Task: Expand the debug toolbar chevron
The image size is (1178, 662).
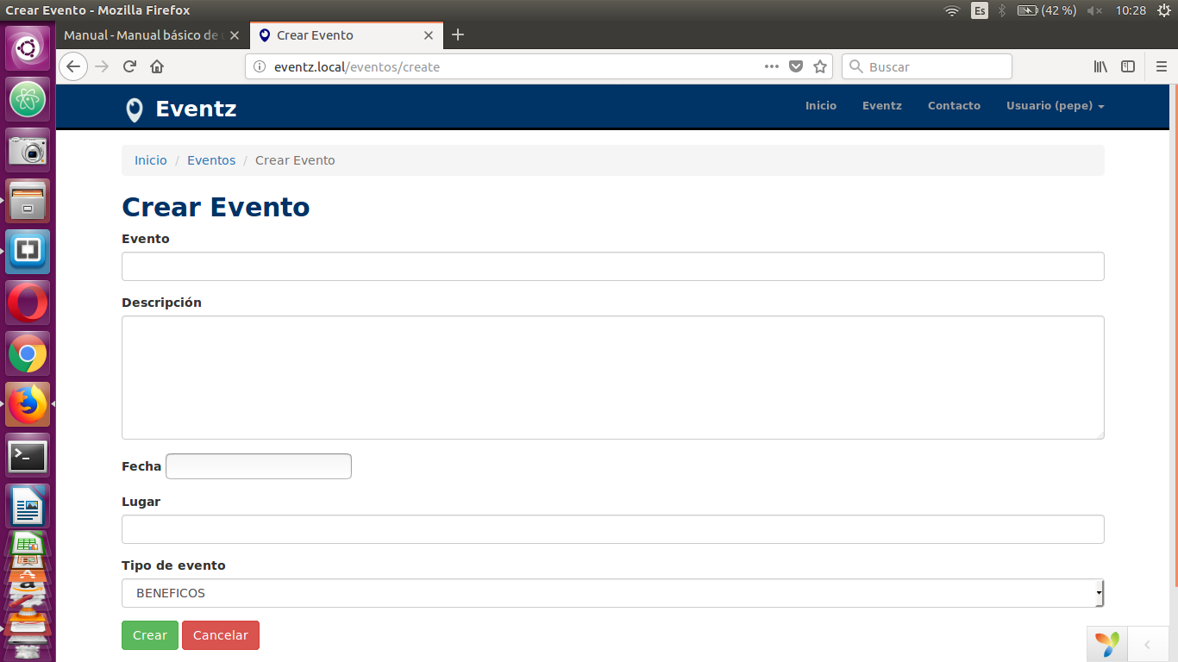Action: pyautogui.click(x=1147, y=644)
